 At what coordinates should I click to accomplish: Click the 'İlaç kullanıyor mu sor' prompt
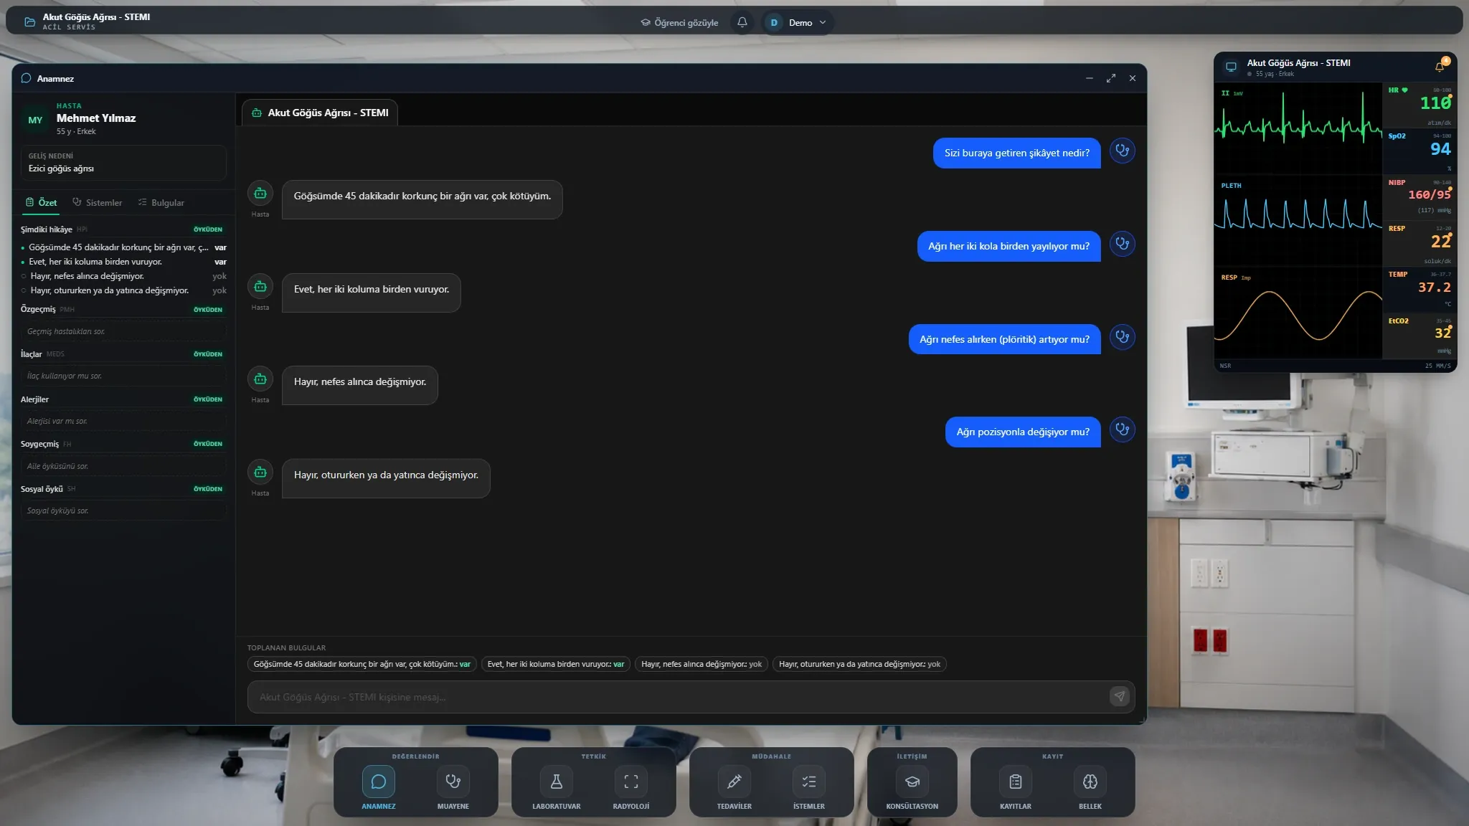tap(123, 376)
